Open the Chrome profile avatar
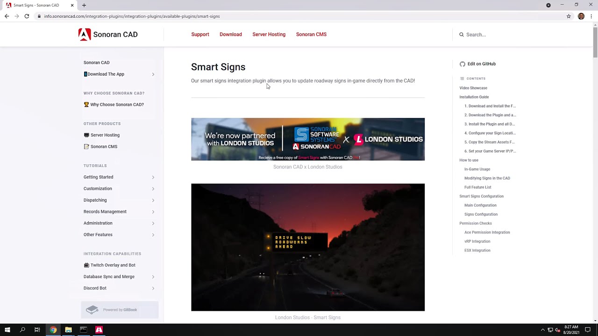 click(581, 16)
